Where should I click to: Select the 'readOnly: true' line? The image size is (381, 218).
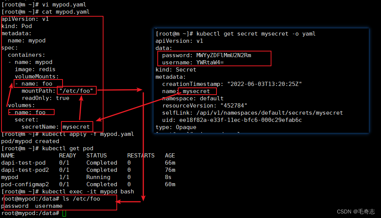[x=45, y=98]
